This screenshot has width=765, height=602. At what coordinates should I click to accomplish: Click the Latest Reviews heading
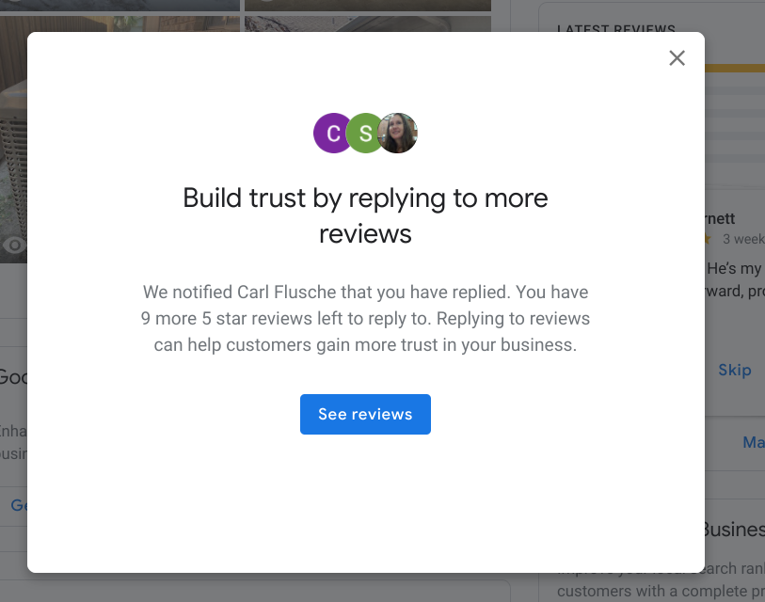616,28
